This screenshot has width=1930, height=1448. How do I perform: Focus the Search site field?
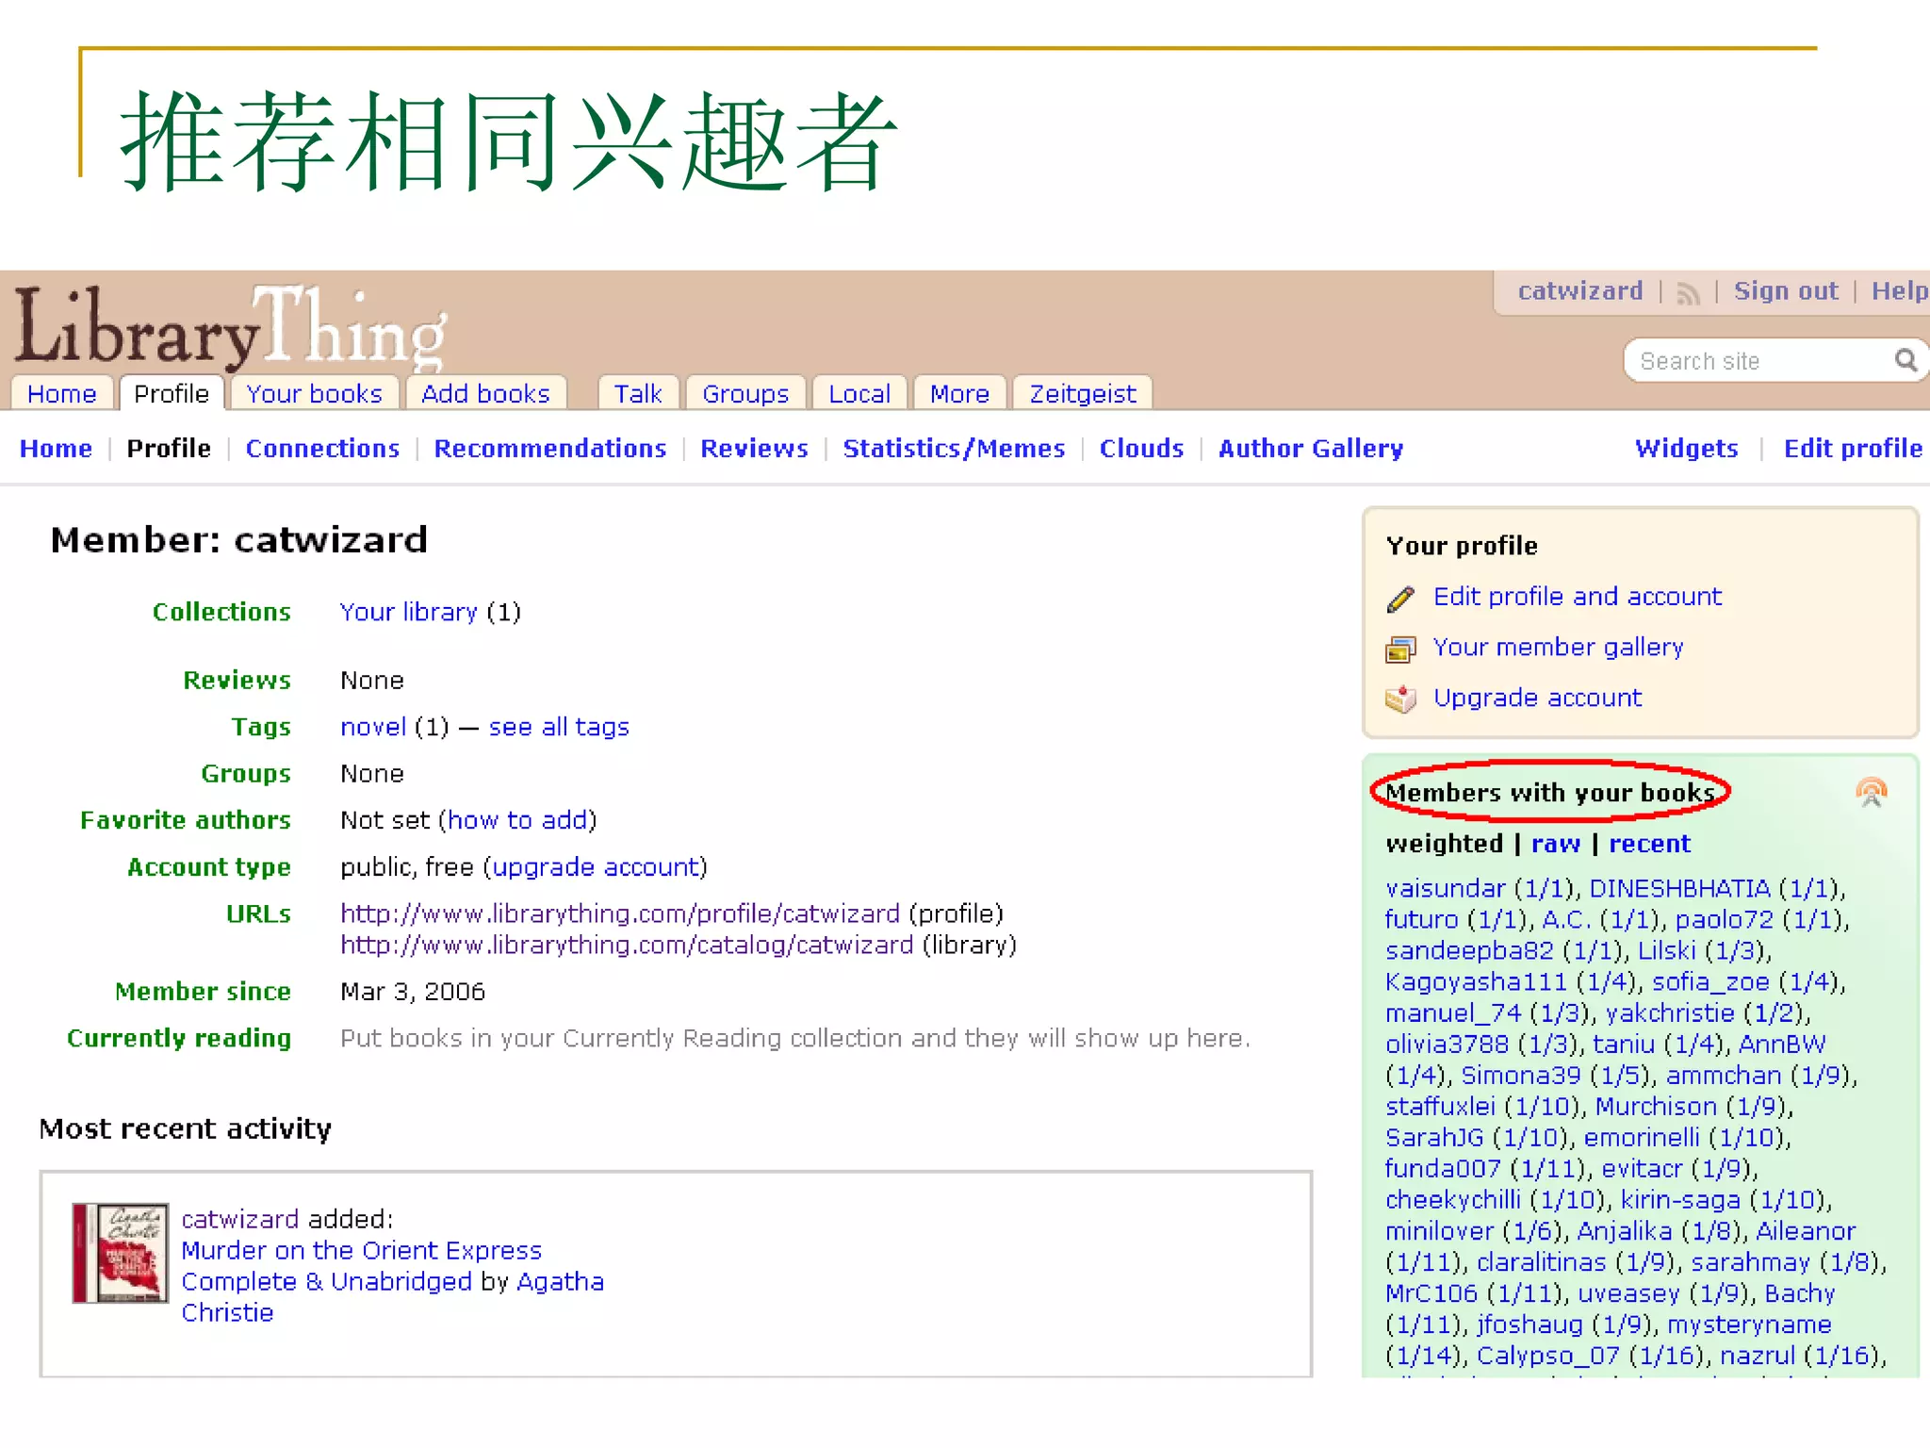click(x=1758, y=361)
